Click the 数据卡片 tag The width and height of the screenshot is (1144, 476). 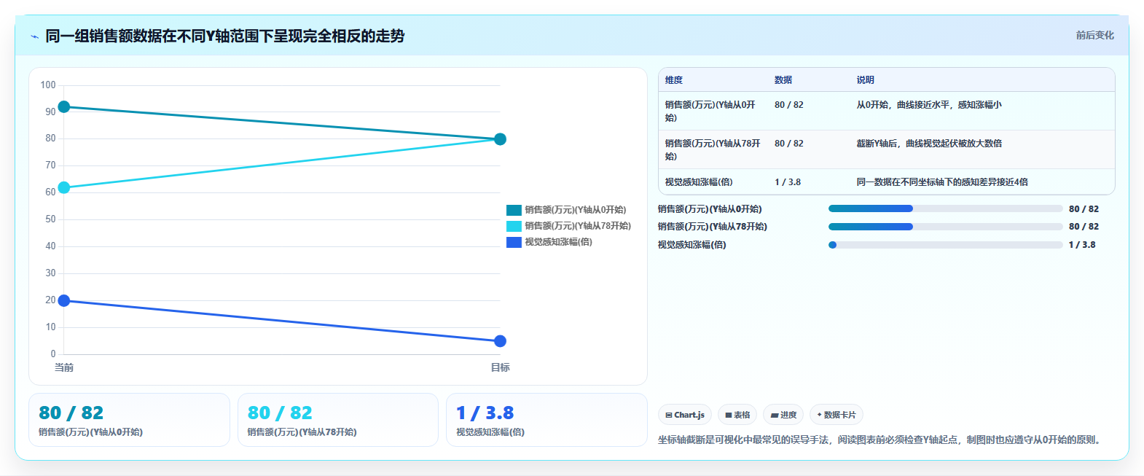pyautogui.click(x=837, y=415)
